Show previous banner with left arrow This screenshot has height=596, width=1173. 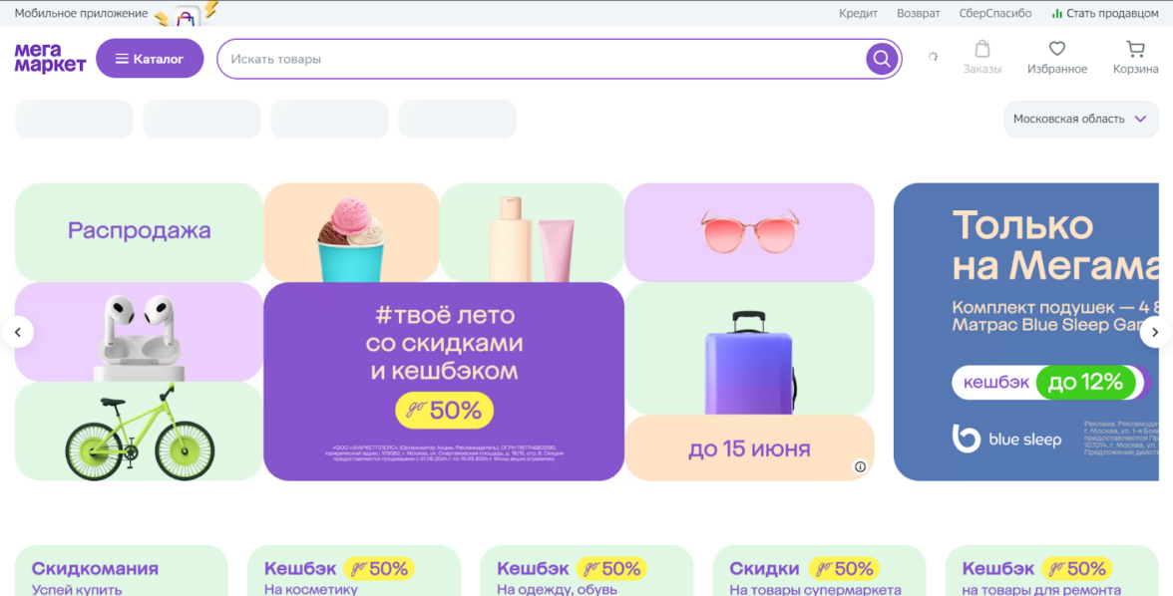click(x=18, y=332)
